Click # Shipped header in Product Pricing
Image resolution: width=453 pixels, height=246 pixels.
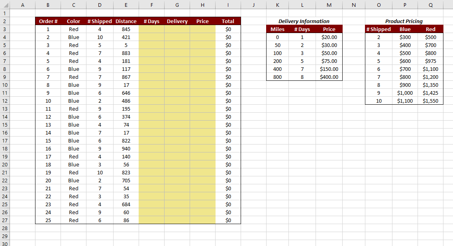click(379, 29)
